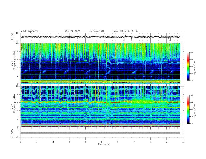Click the color scale bar beside ch.1 spectrogram

188,67
